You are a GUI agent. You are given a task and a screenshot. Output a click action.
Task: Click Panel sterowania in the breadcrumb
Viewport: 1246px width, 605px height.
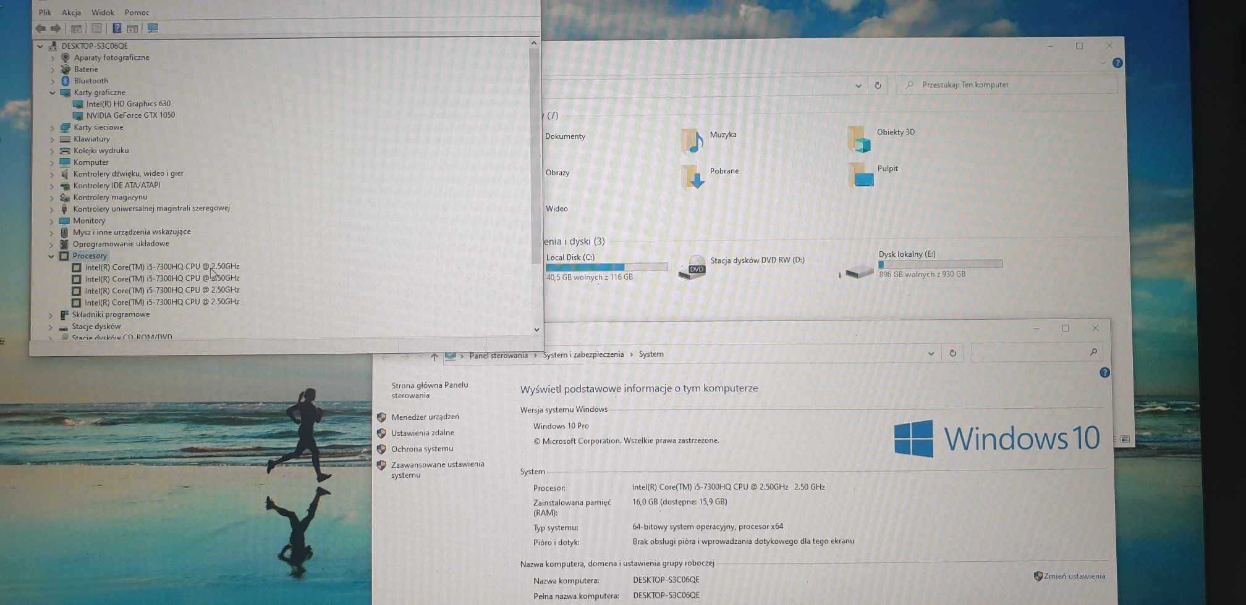[499, 356]
